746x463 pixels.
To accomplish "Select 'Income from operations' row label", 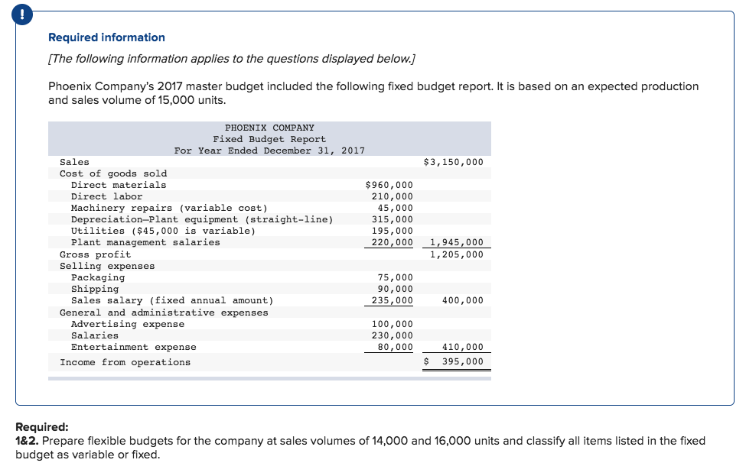I will [125, 362].
